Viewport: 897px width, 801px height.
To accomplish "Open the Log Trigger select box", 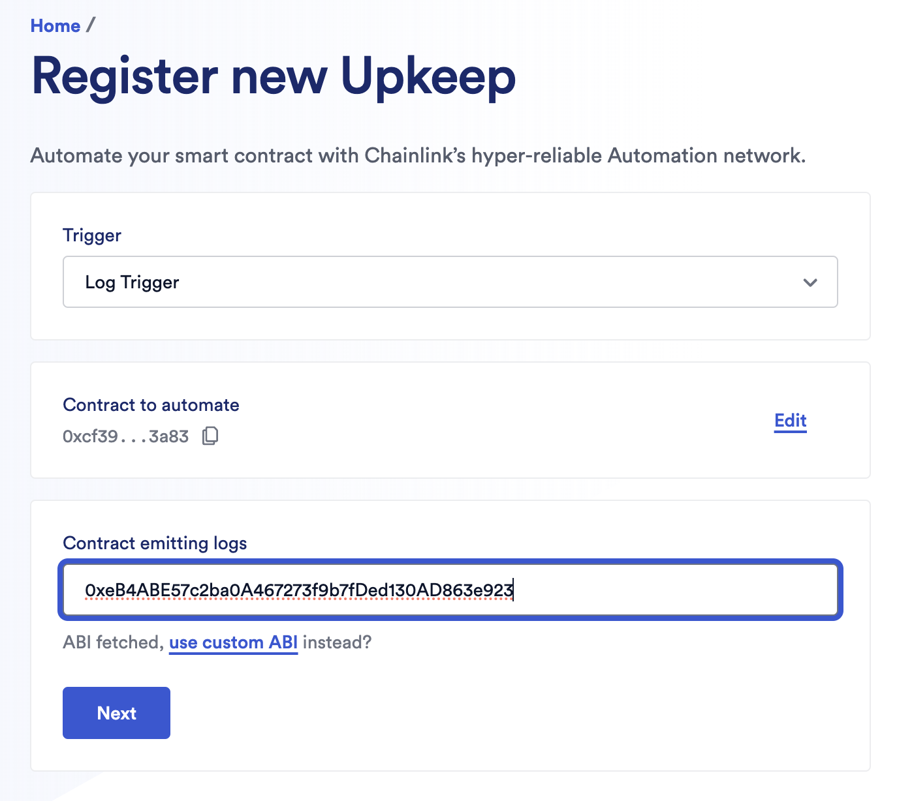I will [x=450, y=282].
